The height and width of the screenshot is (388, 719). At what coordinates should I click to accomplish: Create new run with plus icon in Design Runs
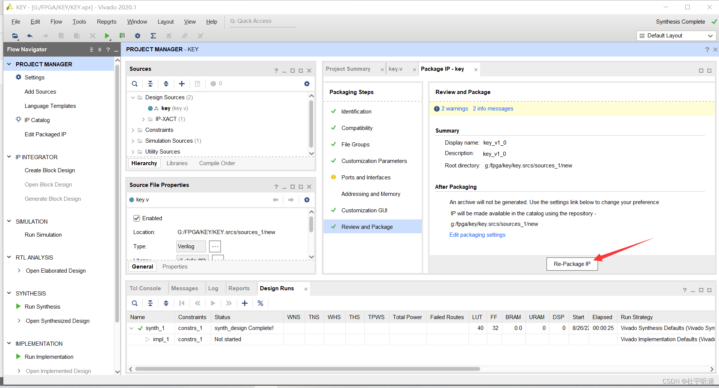[245, 303]
